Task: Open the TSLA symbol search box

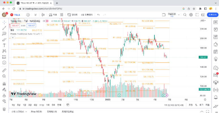Action: coord(15,15)
